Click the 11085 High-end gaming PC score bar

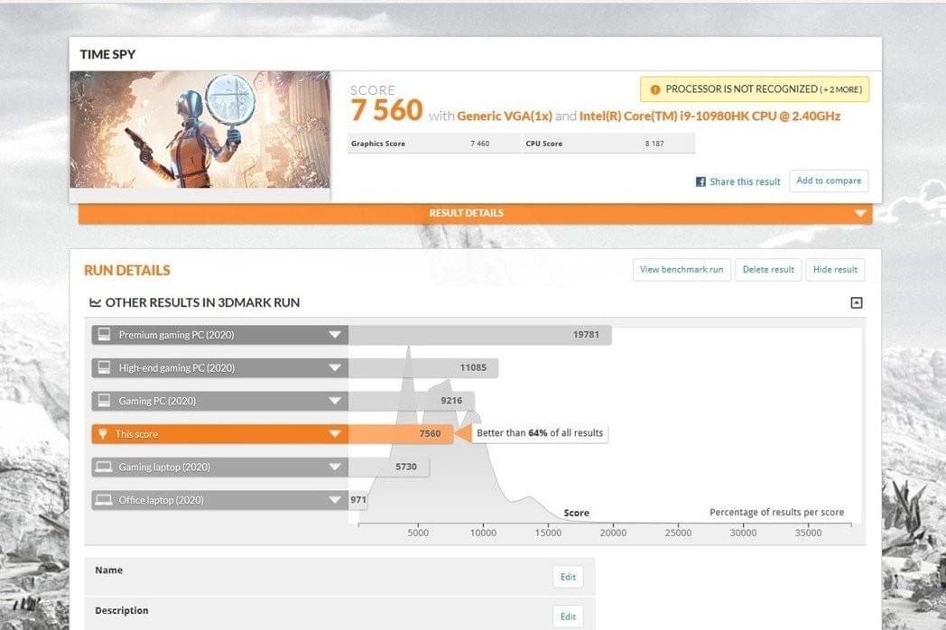[x=423, y=367]
